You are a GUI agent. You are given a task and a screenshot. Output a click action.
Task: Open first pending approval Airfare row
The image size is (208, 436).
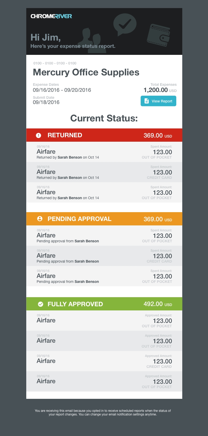(x=104, y=236)
